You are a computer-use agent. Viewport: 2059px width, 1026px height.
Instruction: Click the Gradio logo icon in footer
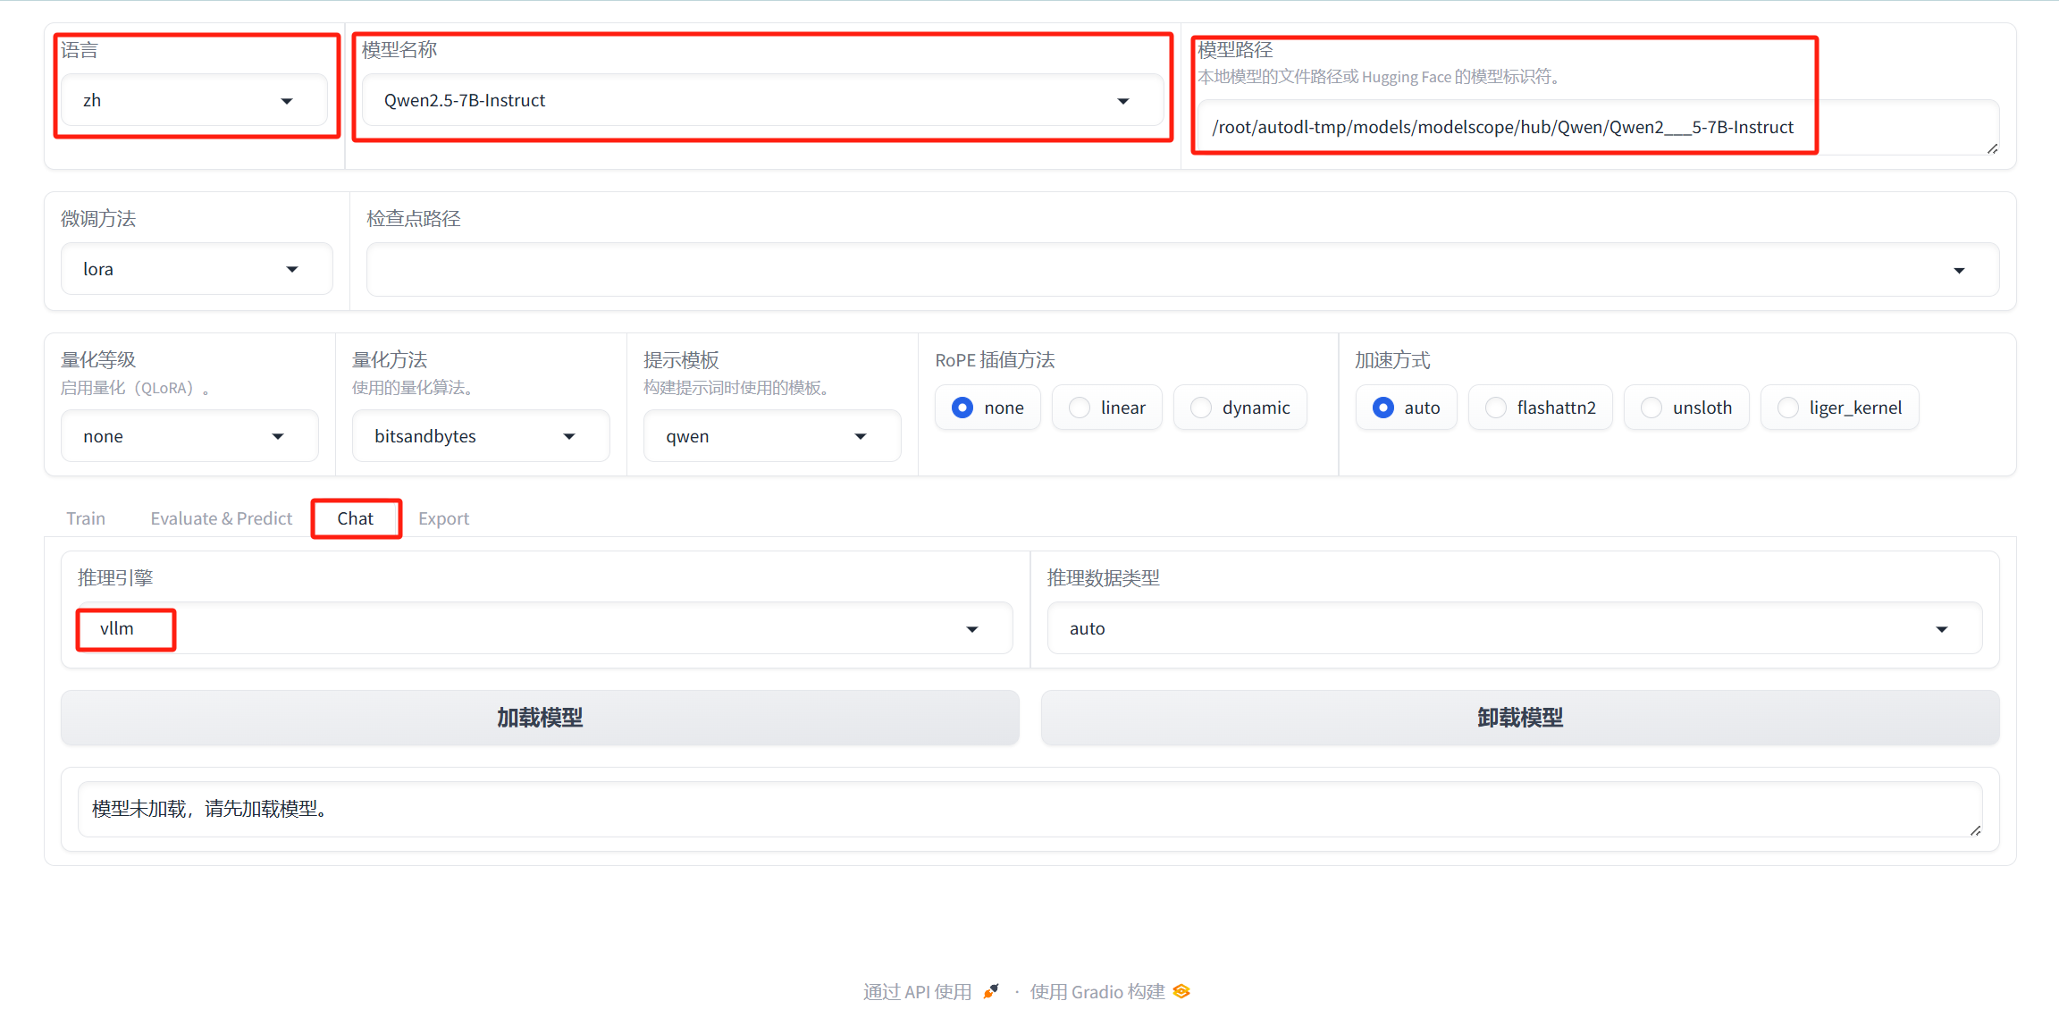(x=1181, y=991)
